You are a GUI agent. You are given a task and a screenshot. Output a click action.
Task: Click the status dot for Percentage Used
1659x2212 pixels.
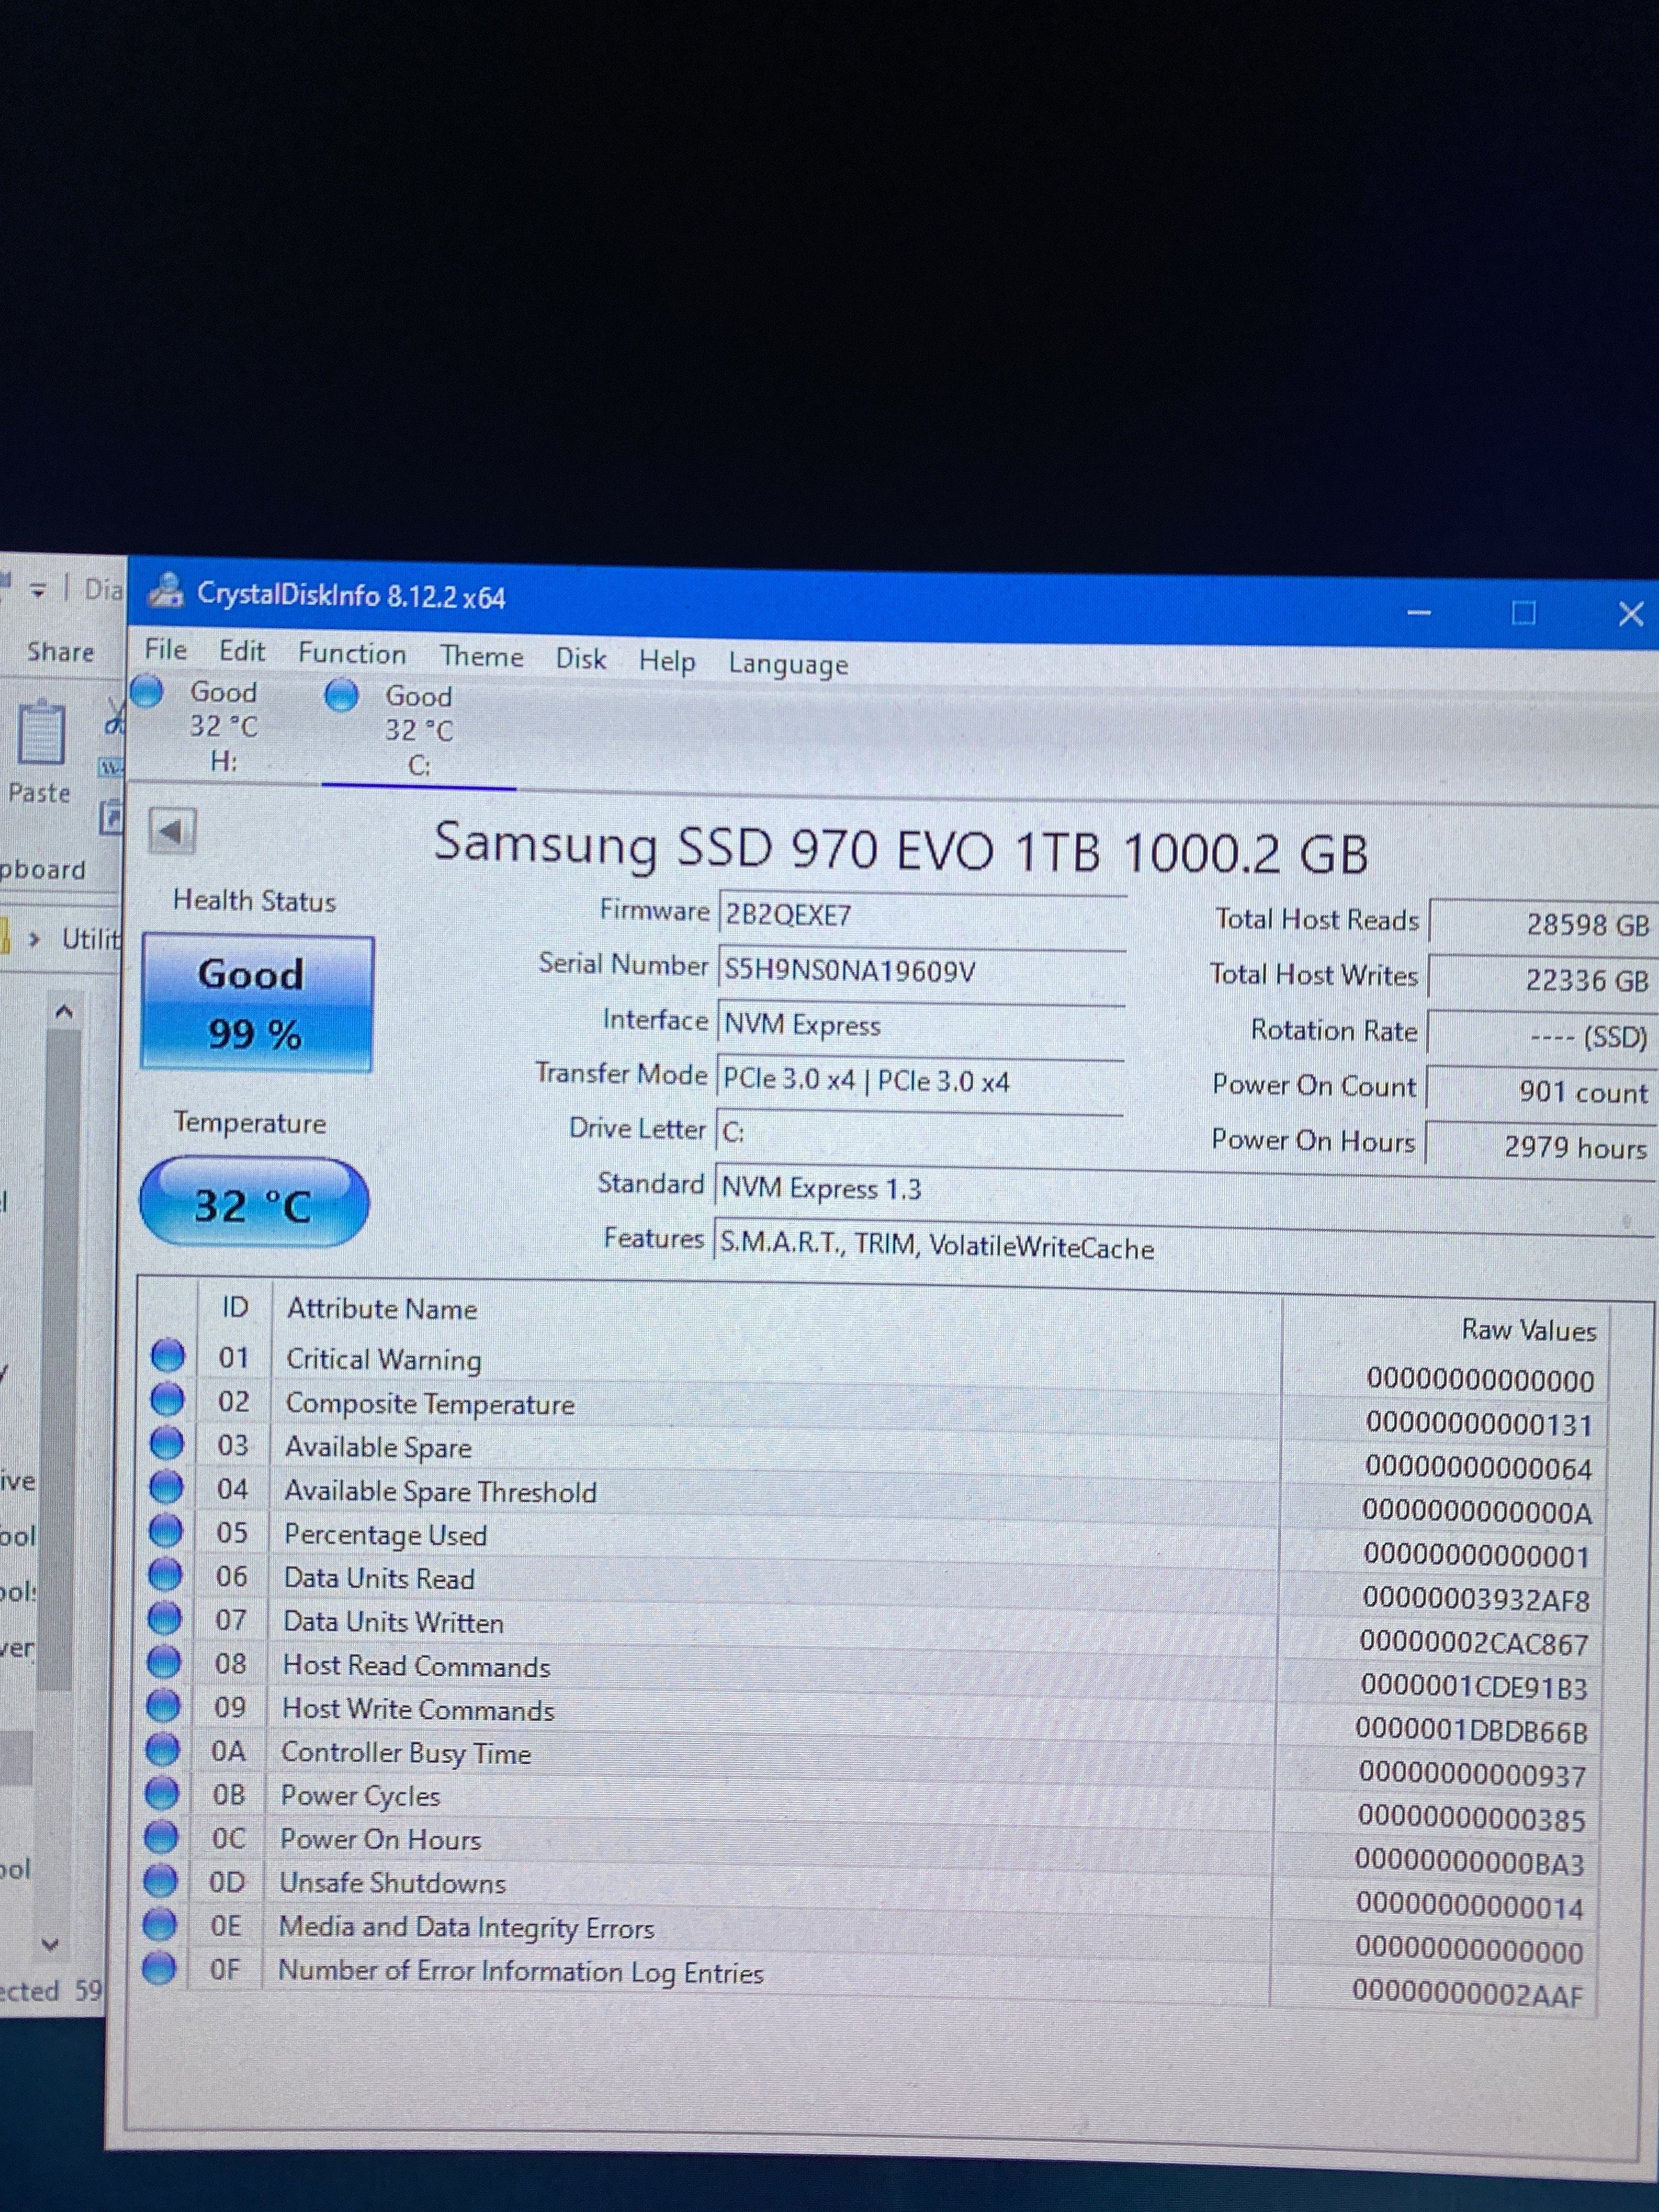(x=166, y=1531)
